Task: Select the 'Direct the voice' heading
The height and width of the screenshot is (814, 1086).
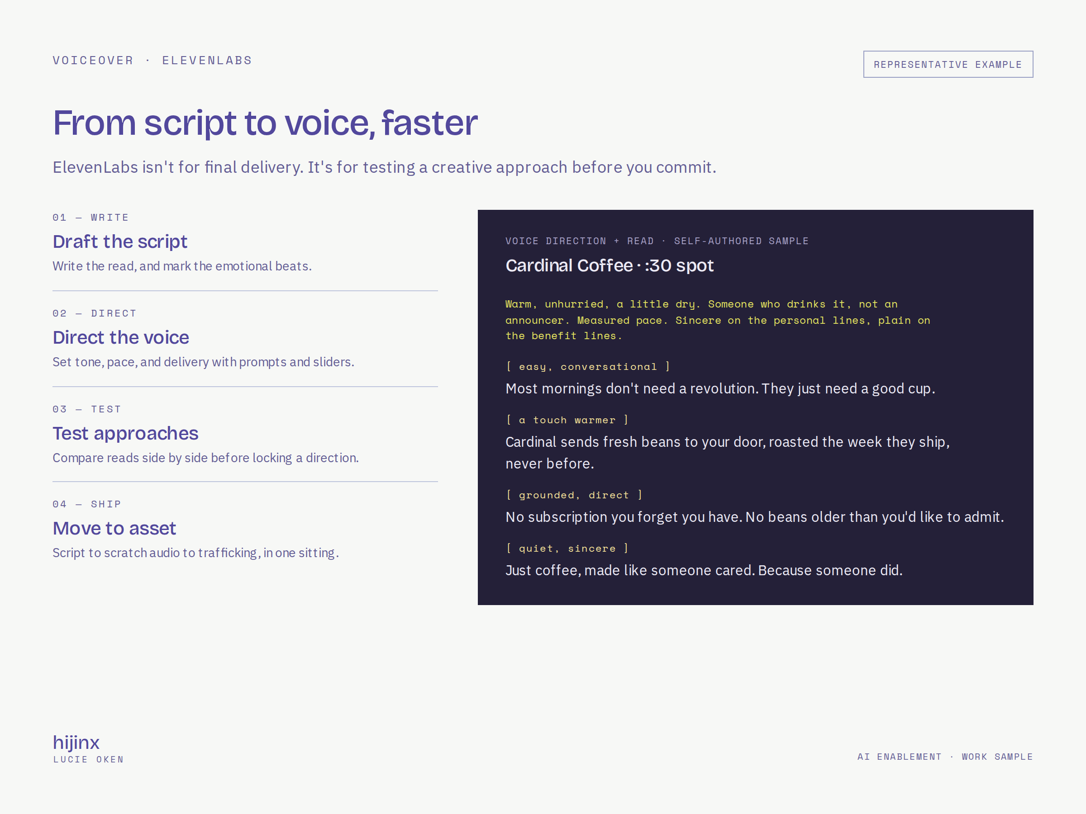Action: [121, 337]
